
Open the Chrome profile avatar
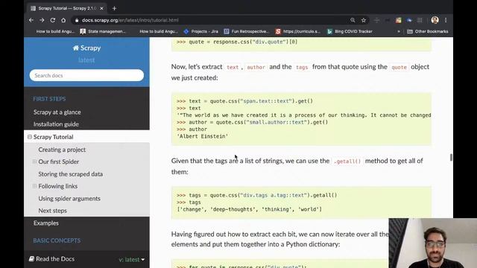coord(435,20)
